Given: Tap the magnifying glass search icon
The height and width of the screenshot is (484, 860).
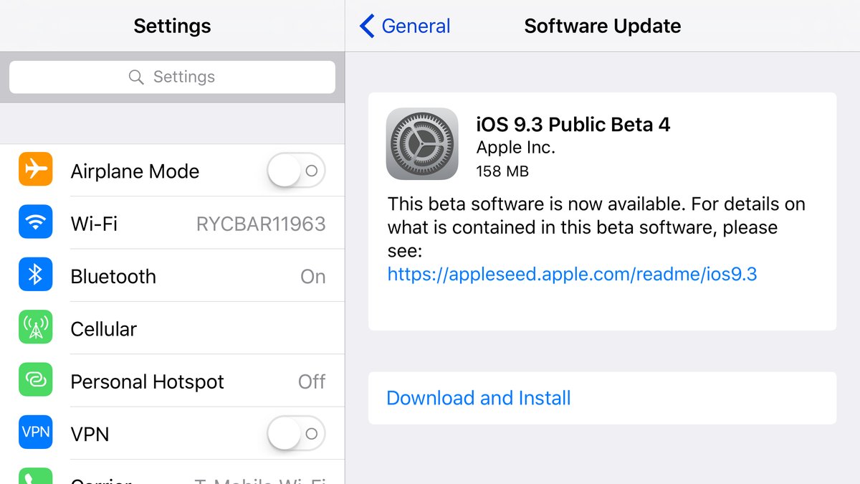Looking at the screenshot, I should (x=136, y=77).
